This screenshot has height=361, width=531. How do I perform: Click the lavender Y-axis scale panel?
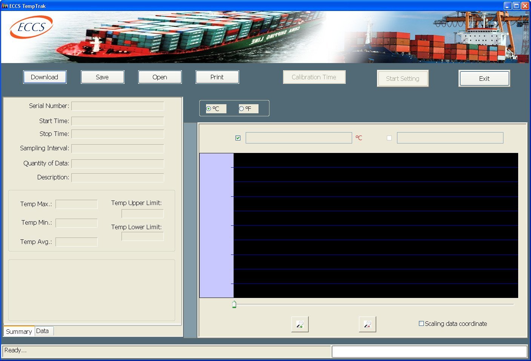pyautogui.click(x=216, y=225)
